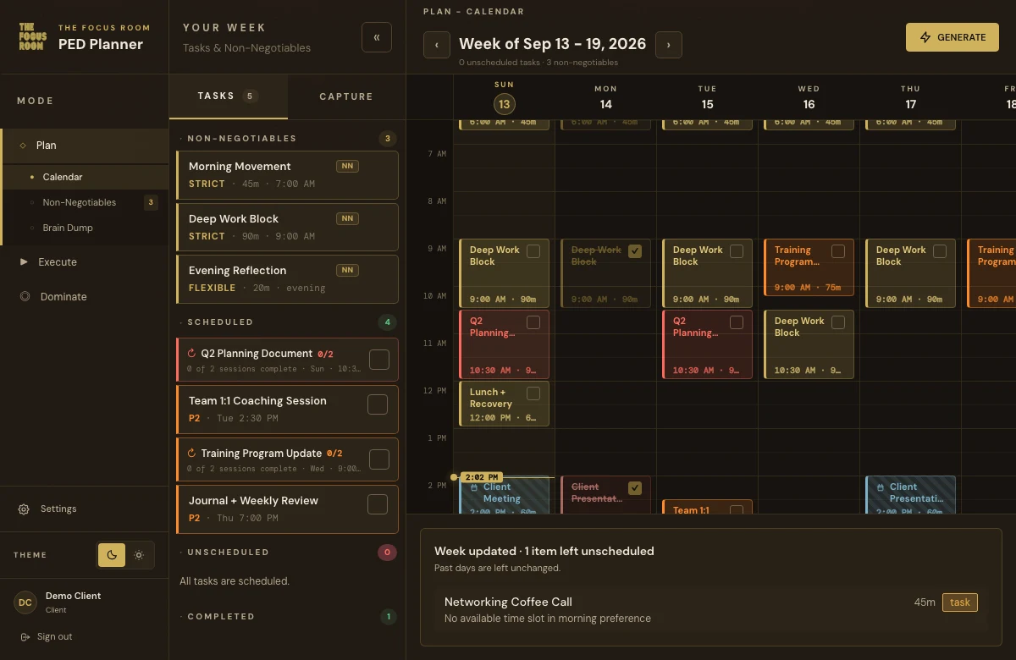Click the sign out icon
This screenshot has height=660, width=1016.
pos(25,636)
